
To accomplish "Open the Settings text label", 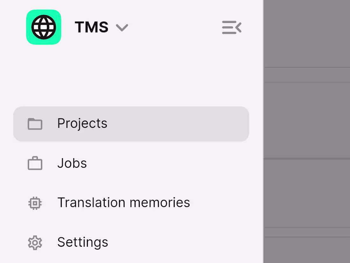I will coord(82,242).
